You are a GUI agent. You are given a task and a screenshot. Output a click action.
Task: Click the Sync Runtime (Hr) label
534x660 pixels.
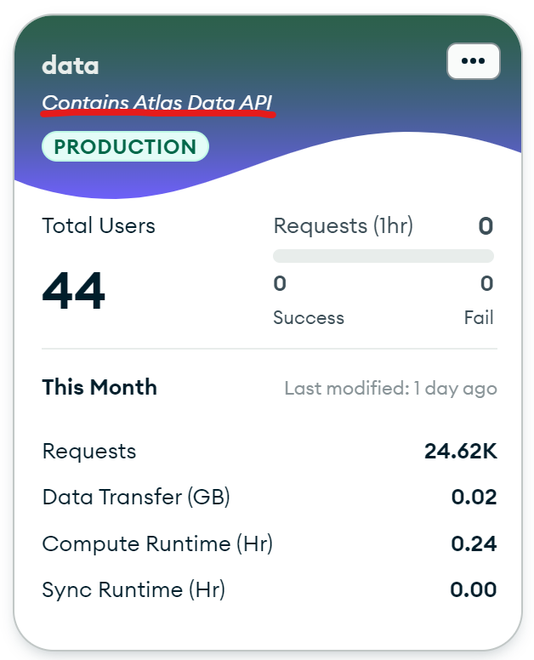tap(133, 589)
